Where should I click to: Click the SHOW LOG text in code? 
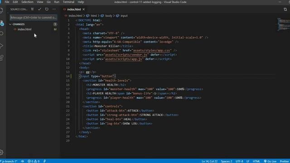[130, 124]
